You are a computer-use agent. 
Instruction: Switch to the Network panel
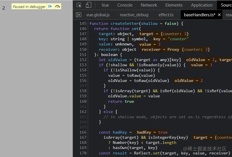149,5
